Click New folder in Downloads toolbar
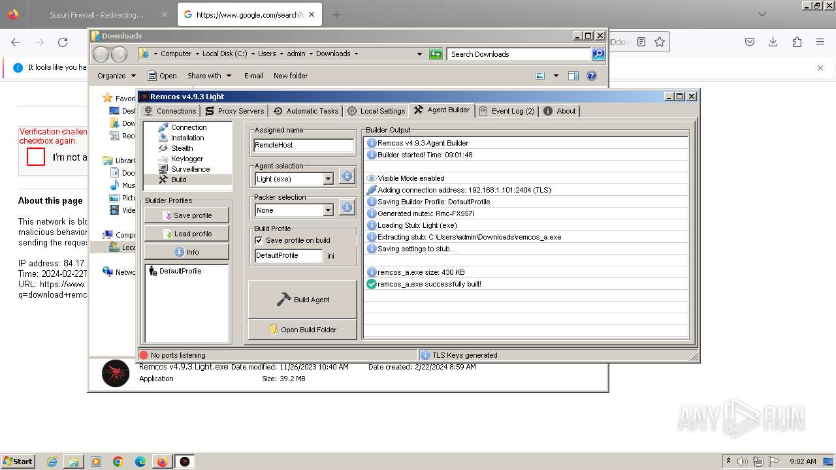836x470 pixels. pyautogui.click(x=291, y=76)
